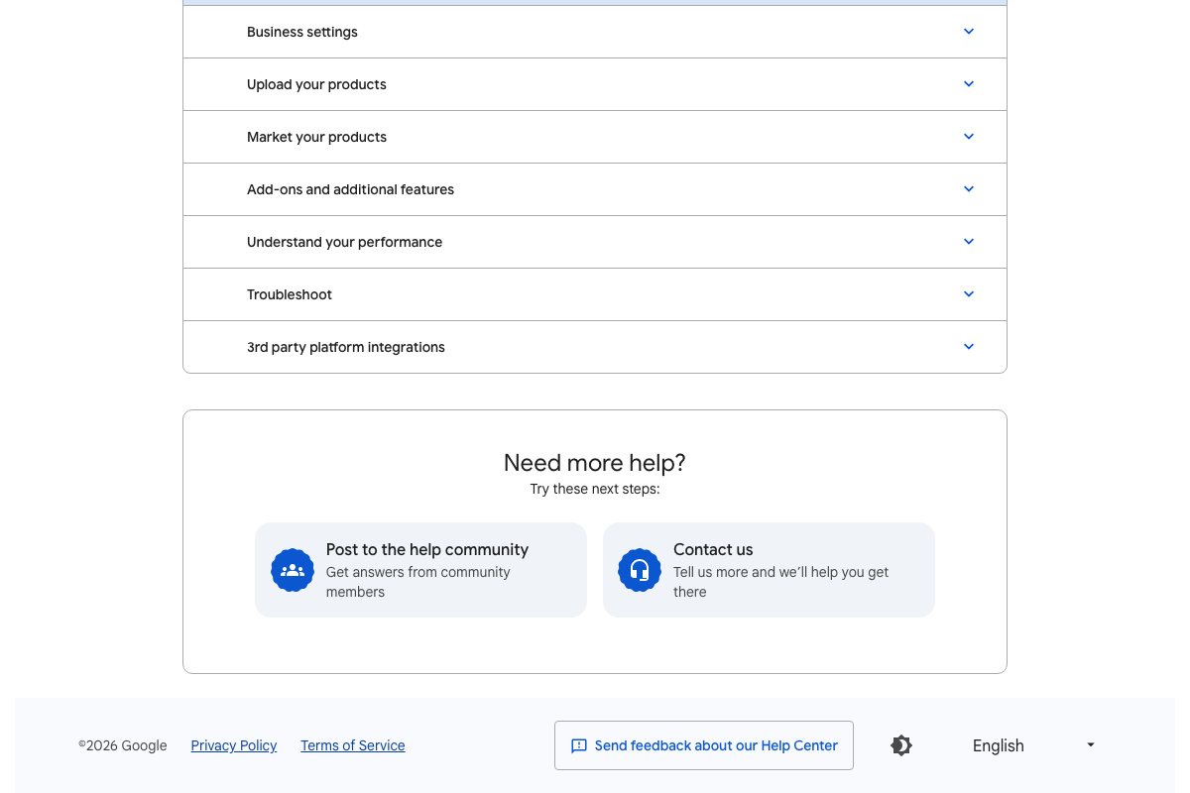The width and height of the screenshot is (1190, 793).
Task: Expand Upload your products chevron
Action: click(x=969, y=84)
